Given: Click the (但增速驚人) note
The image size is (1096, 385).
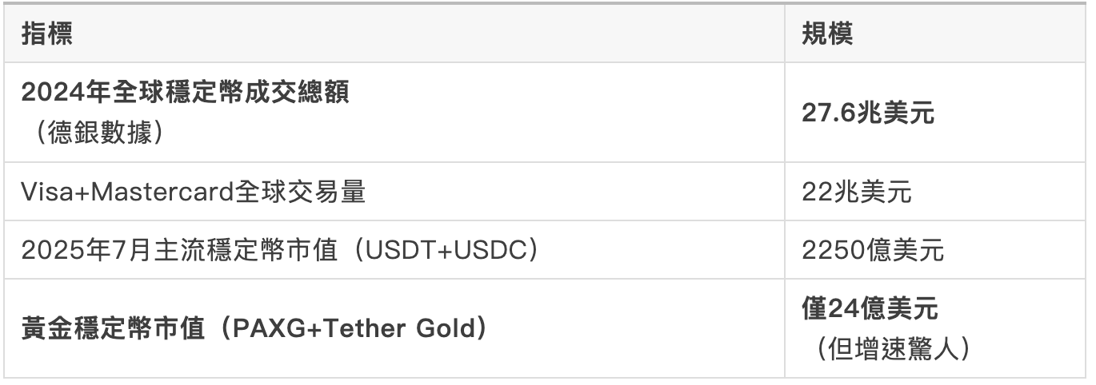Looking at the screenshot, I should tap(888, 347).
